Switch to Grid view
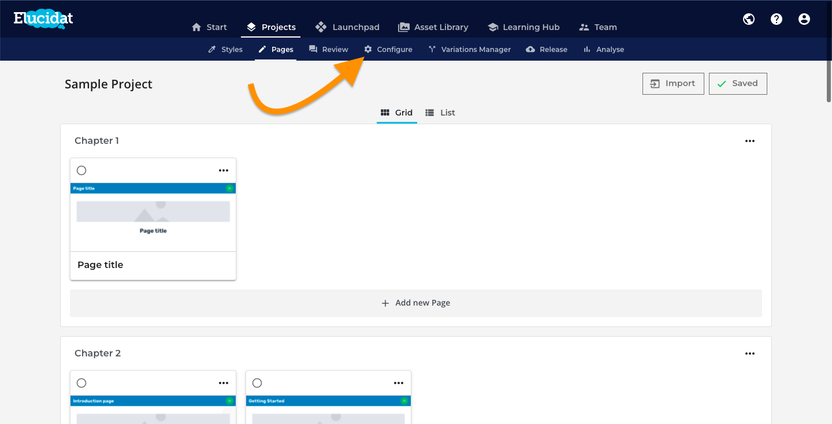The width and height of the screenshot is (832, 424). 397,113
